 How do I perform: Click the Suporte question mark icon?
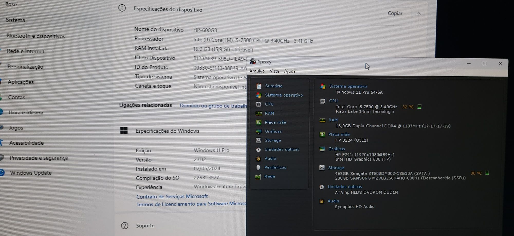pyautogui.click(x=125, y=226)
